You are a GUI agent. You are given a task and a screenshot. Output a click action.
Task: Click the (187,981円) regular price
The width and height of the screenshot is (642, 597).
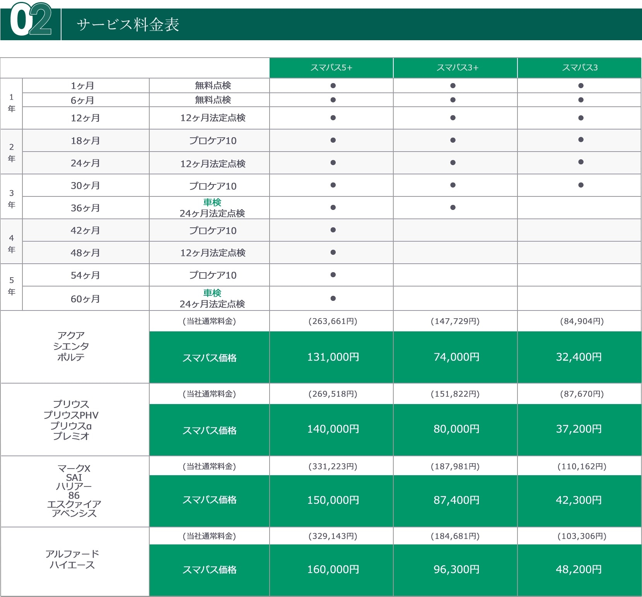point(455,467)
